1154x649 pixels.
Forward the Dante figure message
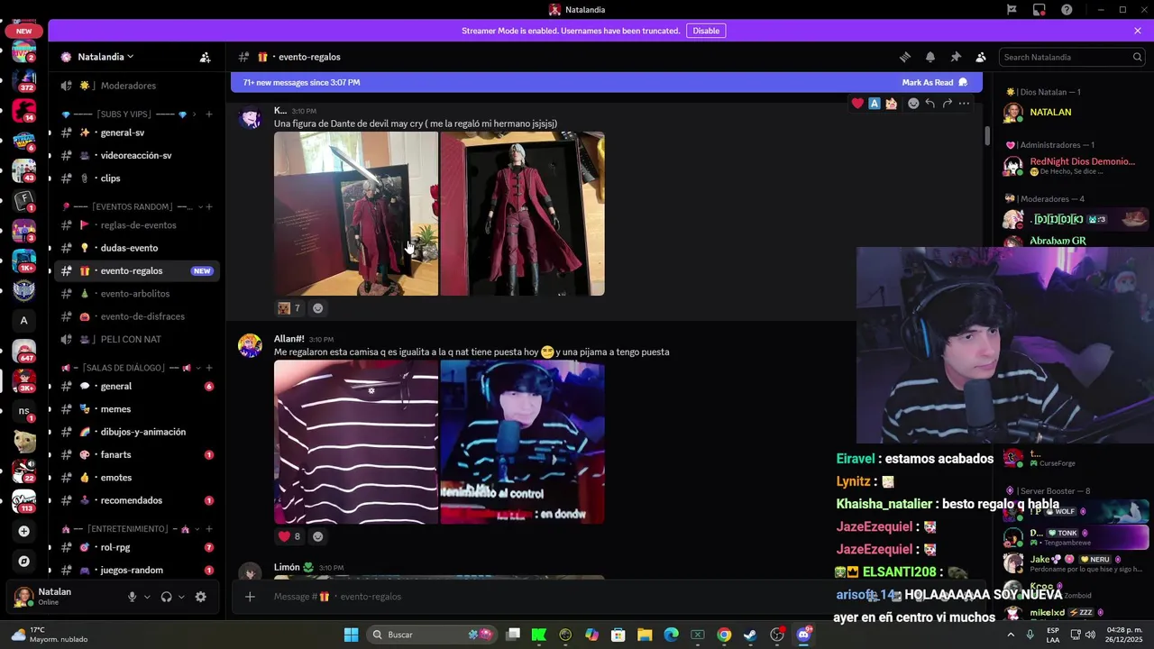tap(948, 104)
